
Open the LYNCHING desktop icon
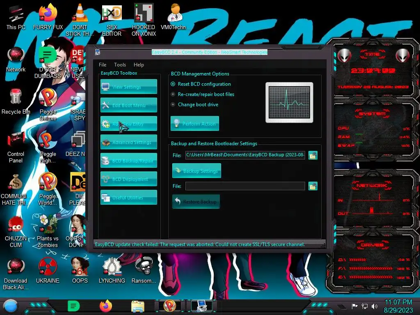coord(112,271)
